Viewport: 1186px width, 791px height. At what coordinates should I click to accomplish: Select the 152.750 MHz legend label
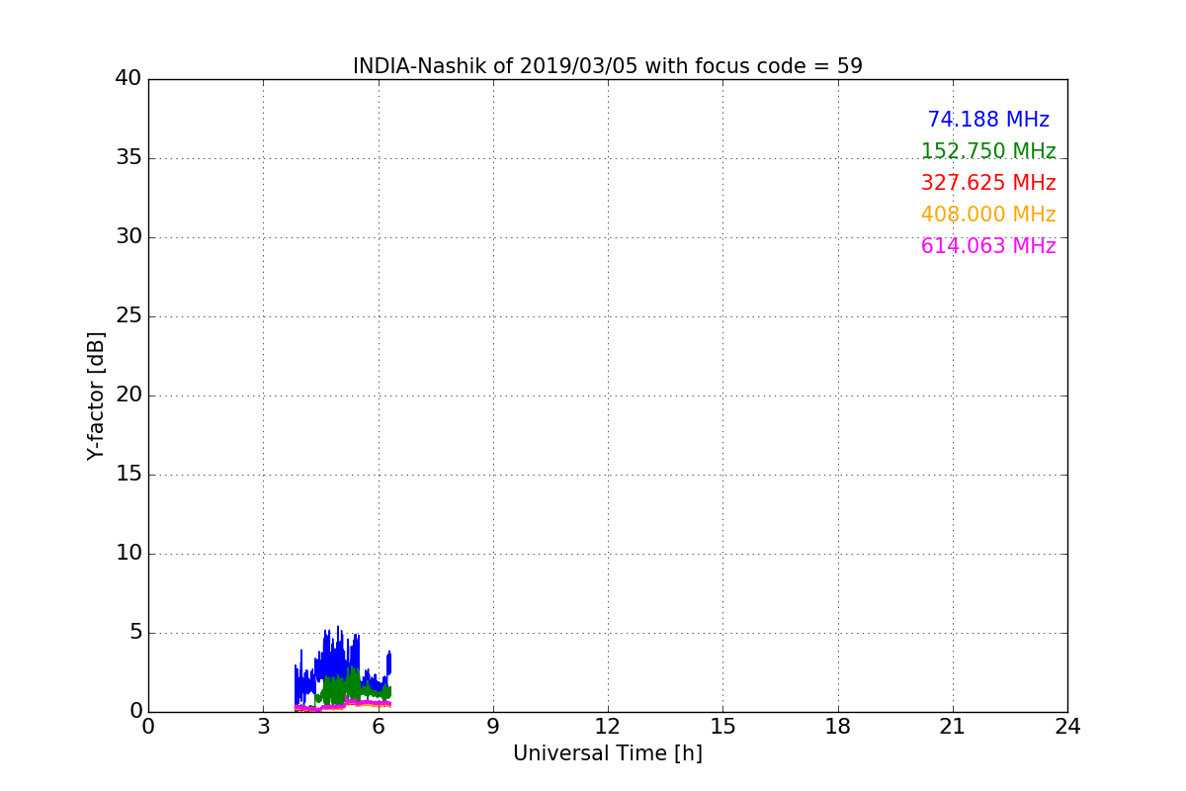coord(988,151)
